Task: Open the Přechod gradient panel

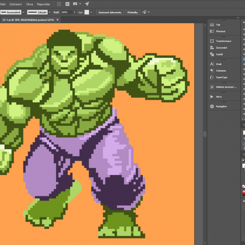Action: (212, 31)
